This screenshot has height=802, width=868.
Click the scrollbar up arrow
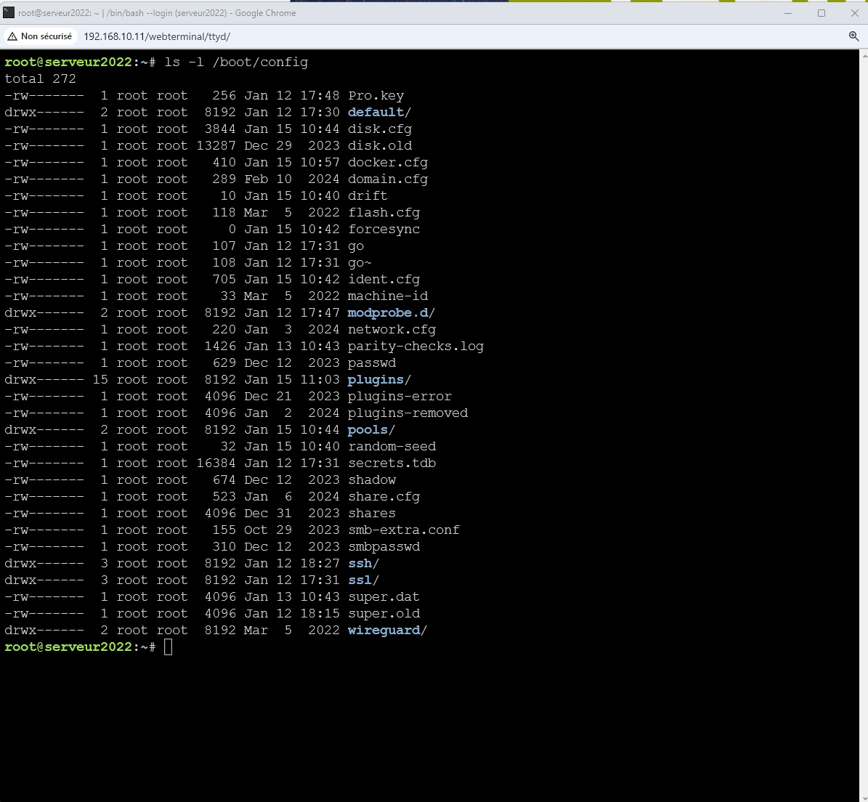tap(864, 55)
